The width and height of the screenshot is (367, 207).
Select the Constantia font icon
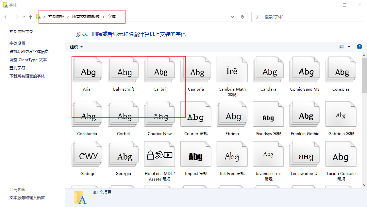click(x=87, y=114)
